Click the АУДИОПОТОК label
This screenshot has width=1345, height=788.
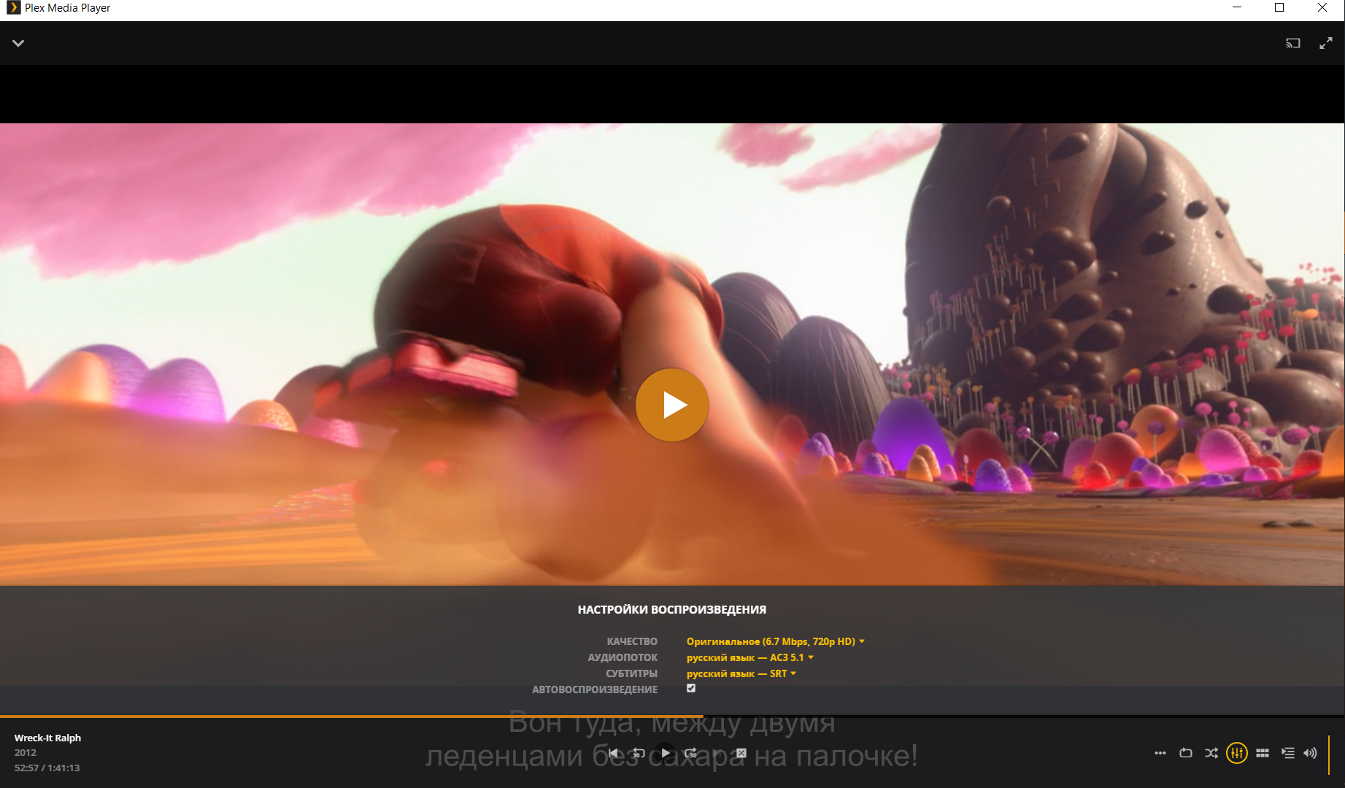tap(623, 657)
